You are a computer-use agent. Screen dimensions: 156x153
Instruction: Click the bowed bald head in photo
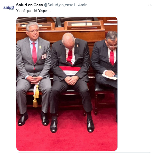click(x=68, y=40)
